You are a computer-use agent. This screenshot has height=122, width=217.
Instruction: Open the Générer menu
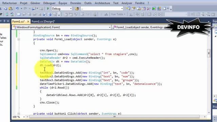coord(35,3)
